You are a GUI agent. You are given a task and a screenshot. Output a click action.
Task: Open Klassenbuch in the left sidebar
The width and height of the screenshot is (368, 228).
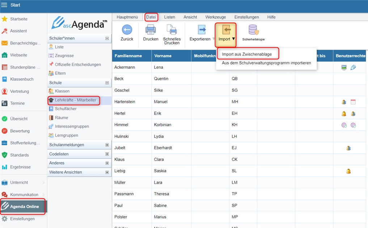pyautogui.click(x=22, y=79)
